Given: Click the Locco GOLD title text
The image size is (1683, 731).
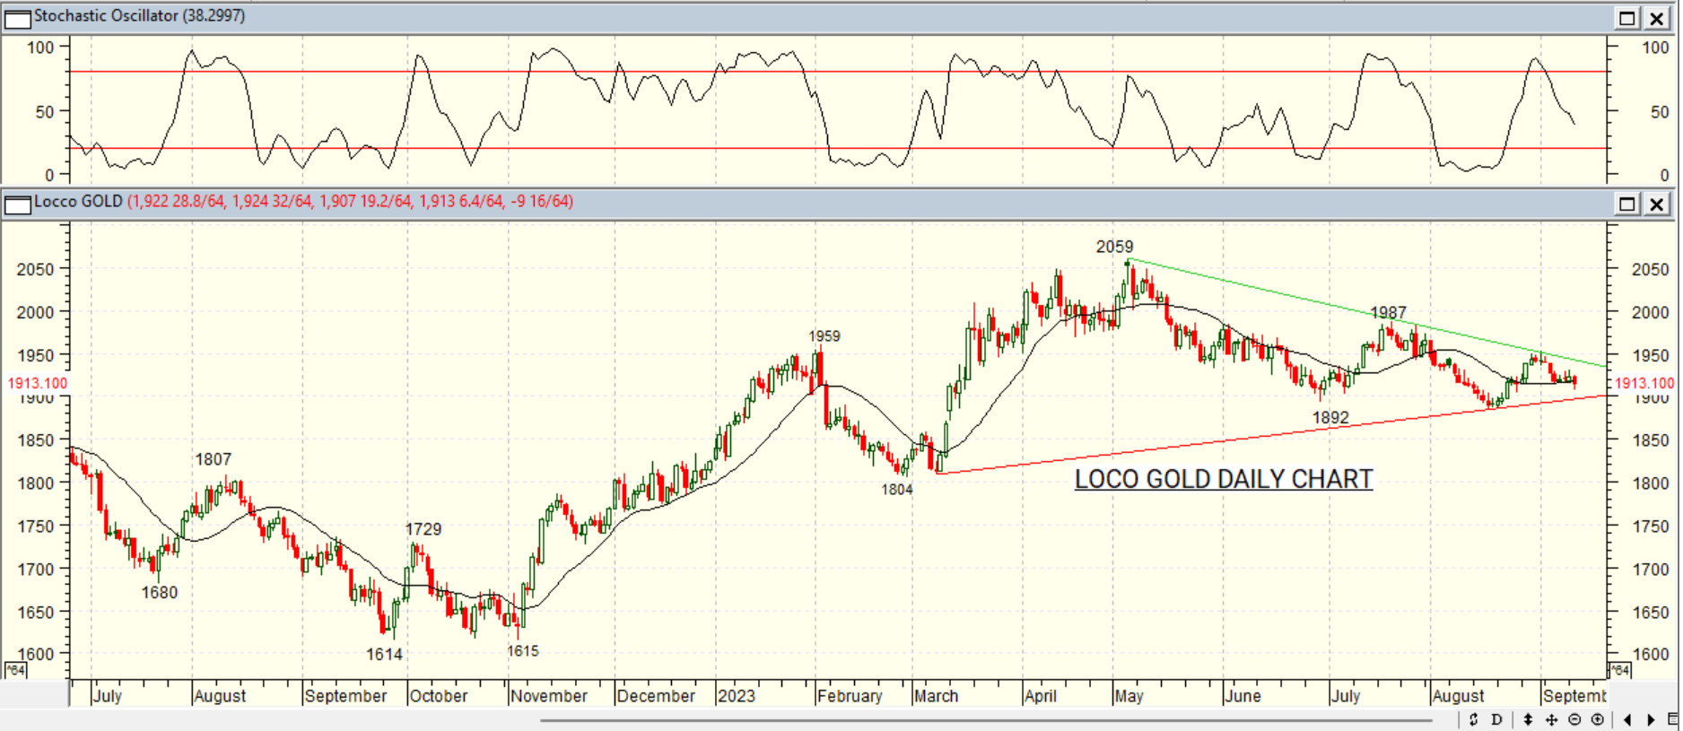Looking at the screenshot, I should tap(78, 202).
